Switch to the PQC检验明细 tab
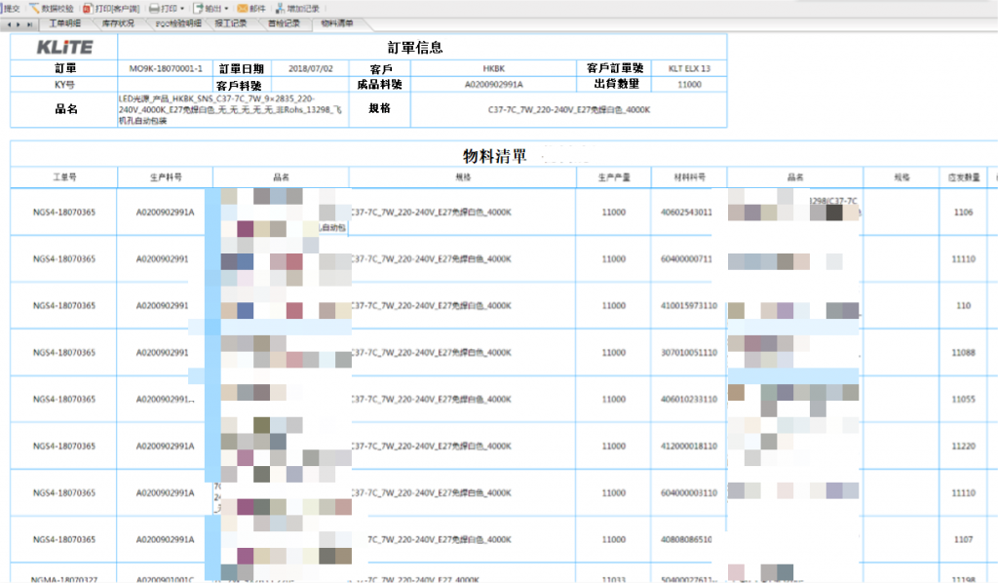Viewport: 998px width, 583px height. [x=178, y=23]
